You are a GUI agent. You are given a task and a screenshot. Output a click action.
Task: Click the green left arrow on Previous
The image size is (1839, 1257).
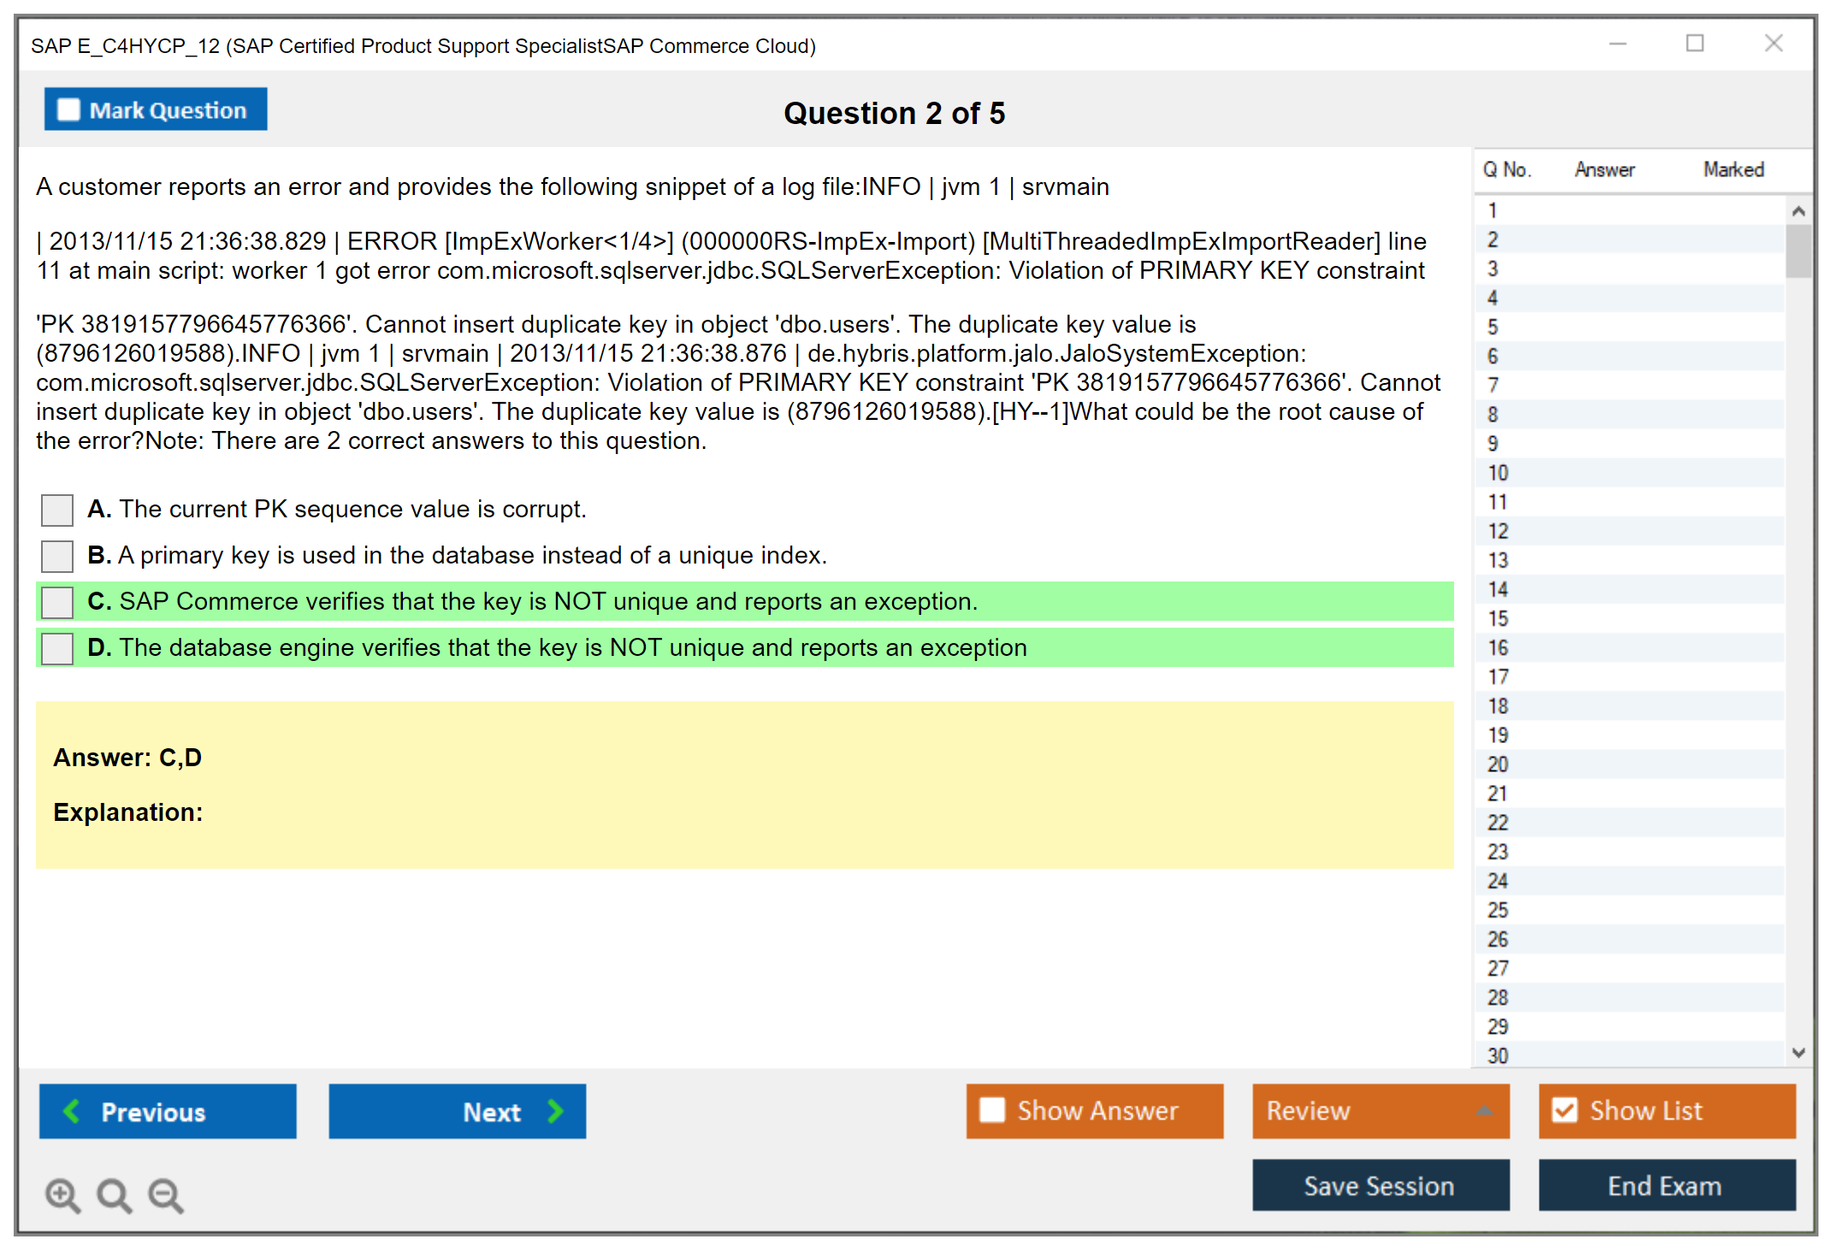[x=72, y=1111]
